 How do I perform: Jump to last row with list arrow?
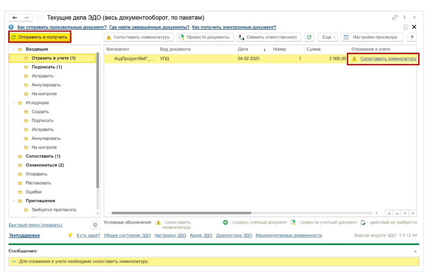[x=413, y=213]
